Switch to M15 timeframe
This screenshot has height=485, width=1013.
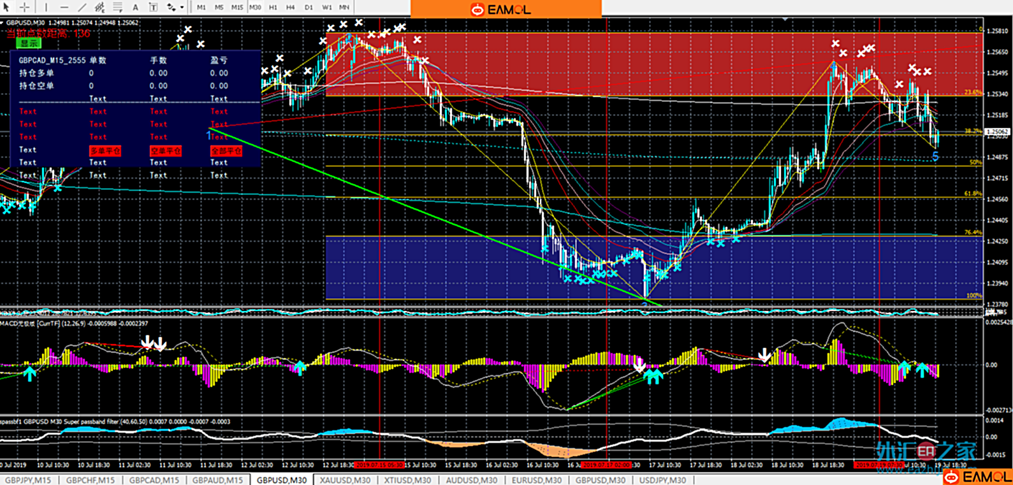point(237,7)
